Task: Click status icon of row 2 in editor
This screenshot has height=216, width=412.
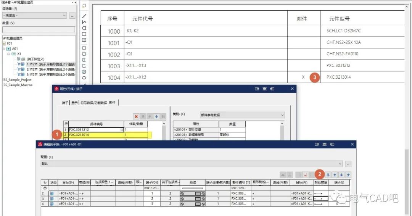Action: tap(52, 193)
